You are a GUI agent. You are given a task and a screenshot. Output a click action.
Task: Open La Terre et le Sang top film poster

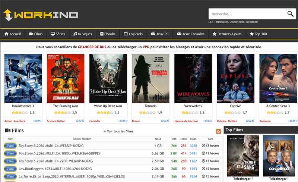(x=243, y=156)
